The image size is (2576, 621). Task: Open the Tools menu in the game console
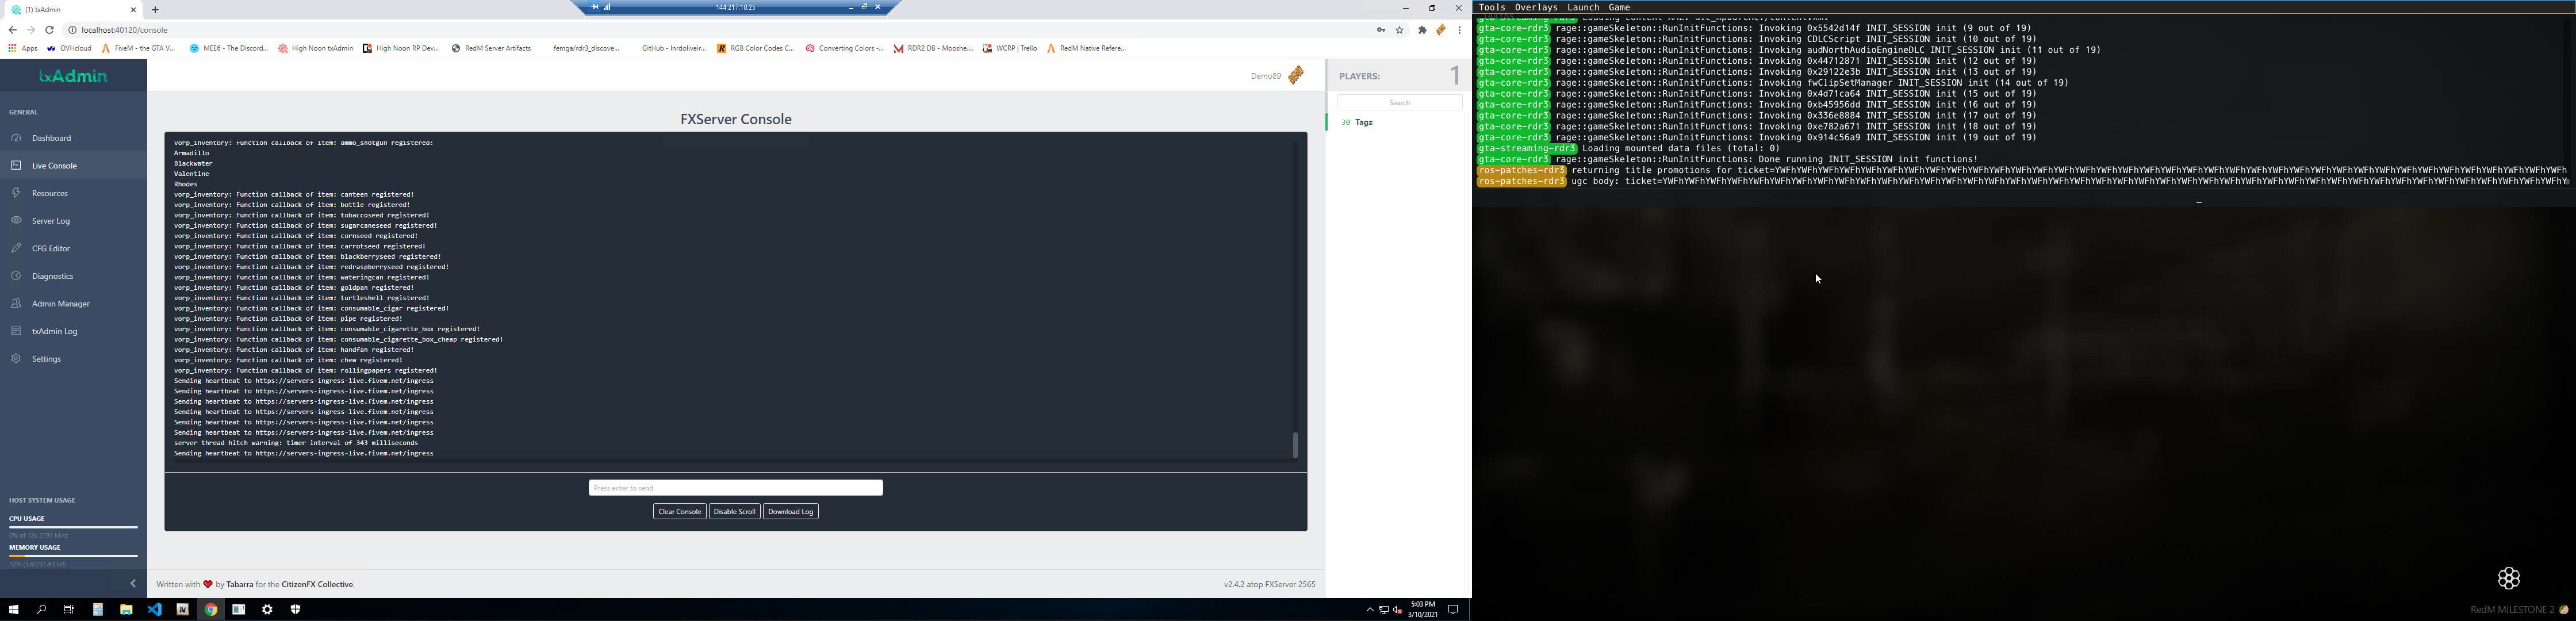click(x=1491, y=7)
